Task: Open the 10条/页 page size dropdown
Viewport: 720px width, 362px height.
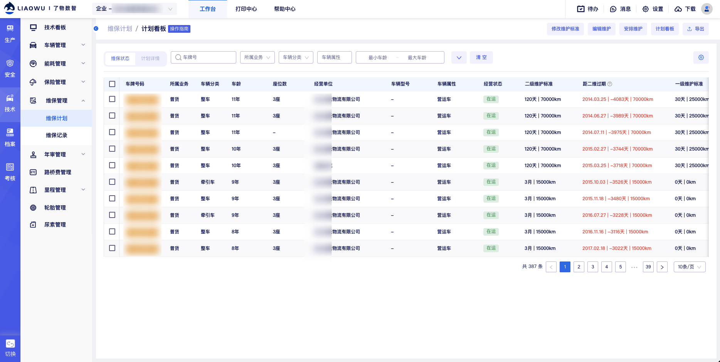Action: coord(689,267)
